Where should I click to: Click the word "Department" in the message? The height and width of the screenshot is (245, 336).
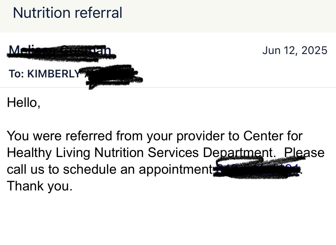point(238,153)
